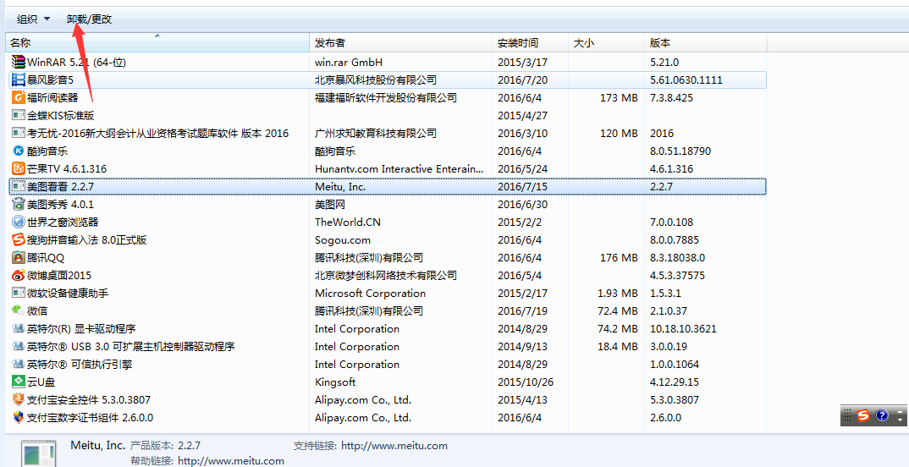Click the 产品版本: 2.2.7 detail text

point(166,446)
